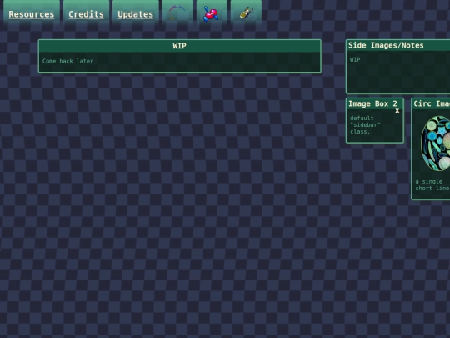Click the circular mosaic image thumbnail
The height and width of the screenshot is (338, 450).
click(x=436, y=144)
